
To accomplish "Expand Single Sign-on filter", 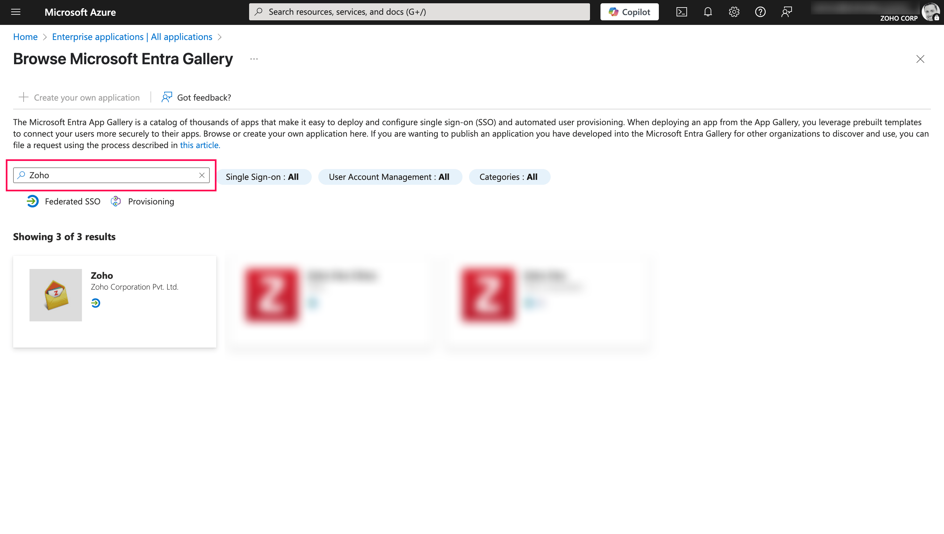I will click(262, 177).
